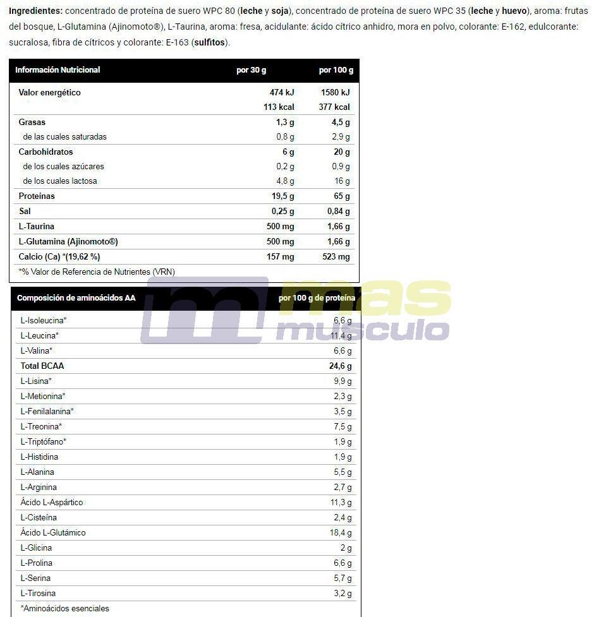Click the bold 'Ingredientes:' label
The width and height of the screenshot is (594, 617).
pos(35,11)
